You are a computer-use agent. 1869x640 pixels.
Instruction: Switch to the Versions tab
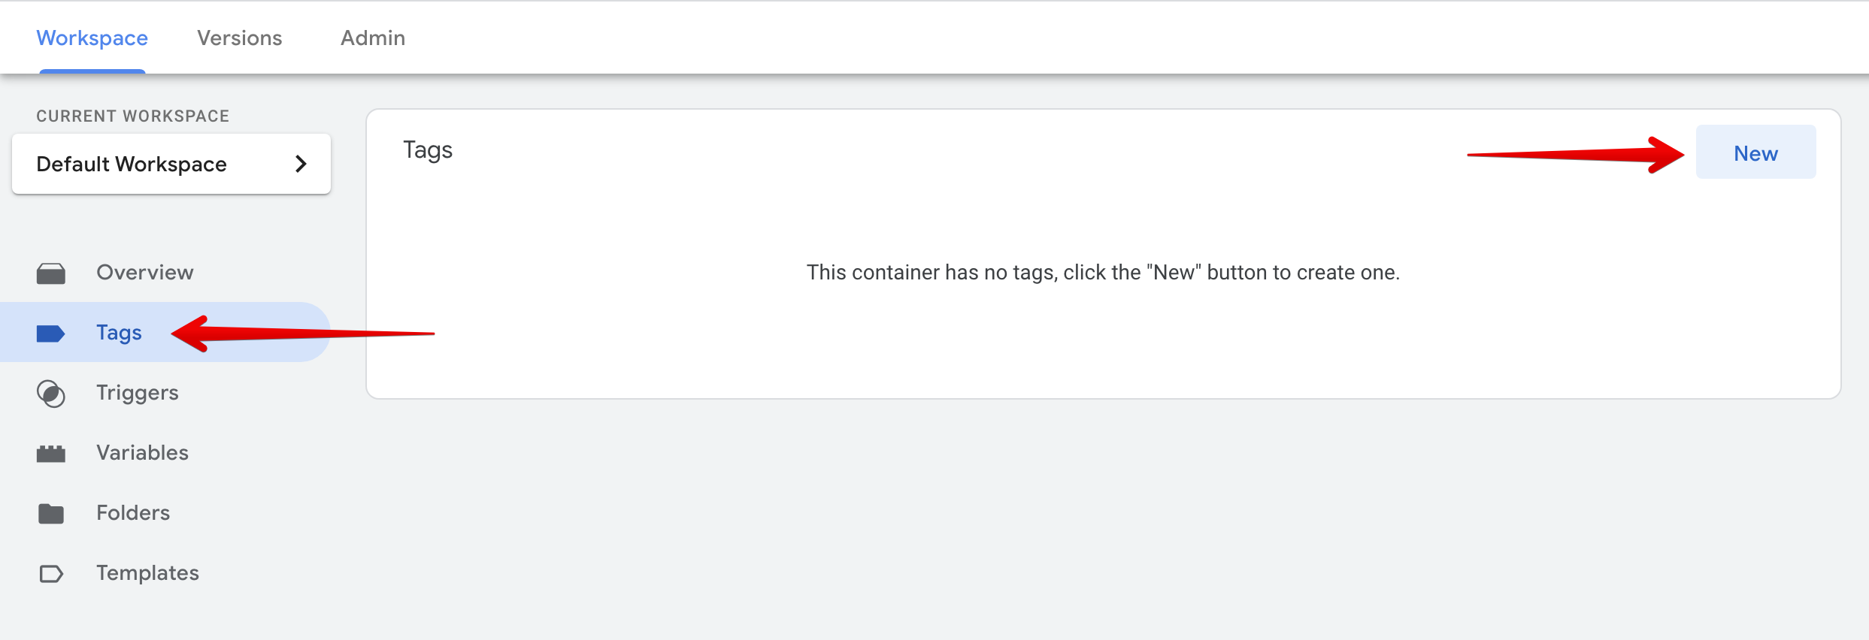tap(239, 37)
